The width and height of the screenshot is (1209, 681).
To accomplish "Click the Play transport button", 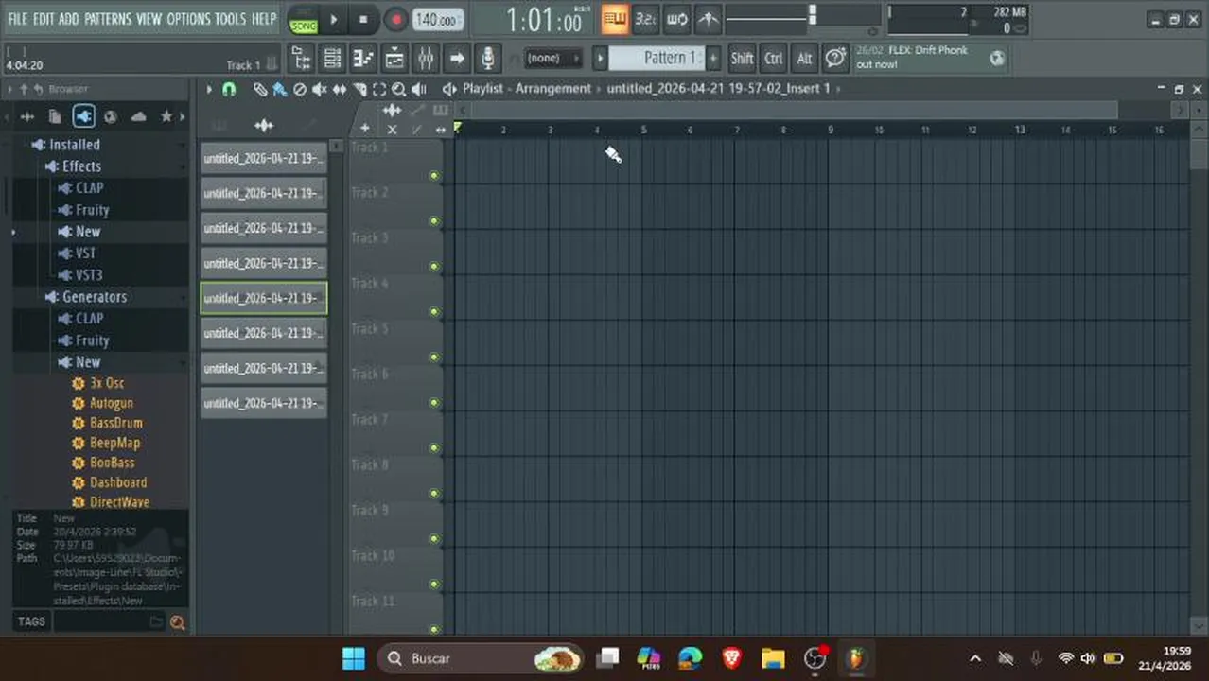I will click(x=333, y=19).
